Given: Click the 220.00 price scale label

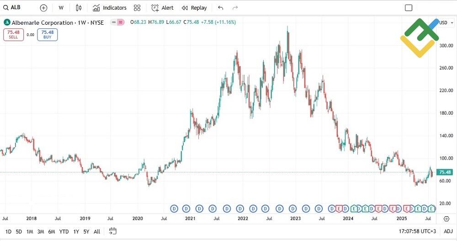Looking at the screenshot, I should [x=446, y=91].
